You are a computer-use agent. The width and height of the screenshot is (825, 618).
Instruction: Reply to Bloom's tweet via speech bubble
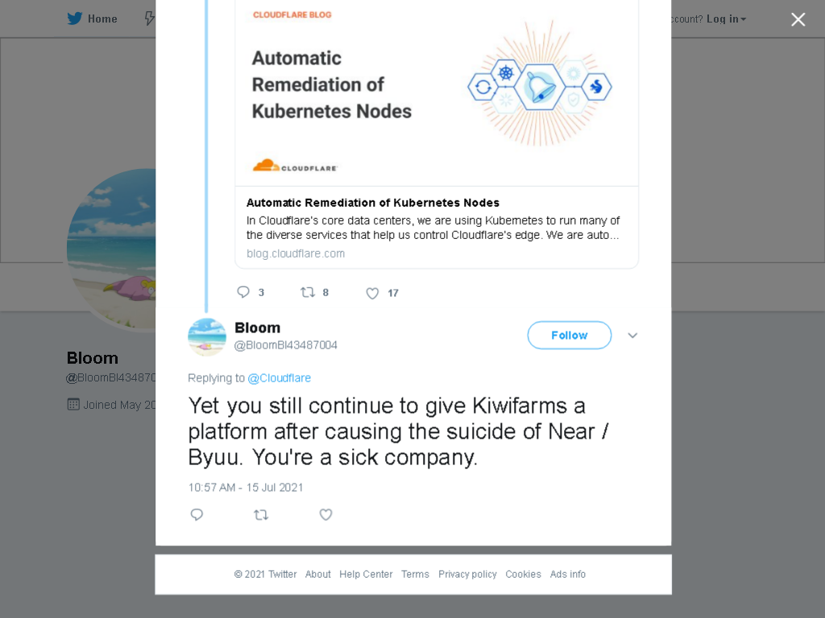[x=197, y=514]
